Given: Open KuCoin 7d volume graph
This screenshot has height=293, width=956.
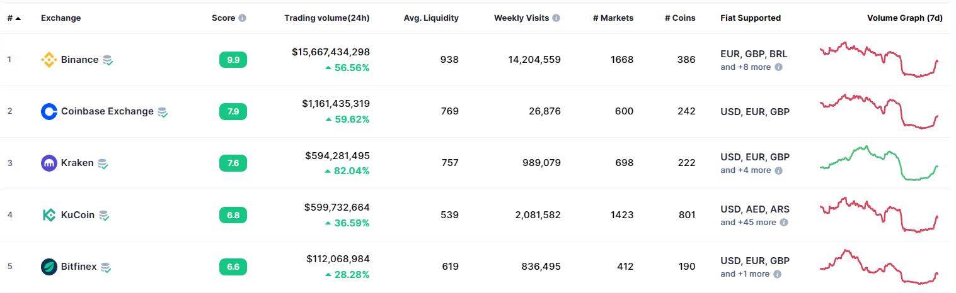Looking at the screenshot, I should pyautogui.click(x=879, y=215).
